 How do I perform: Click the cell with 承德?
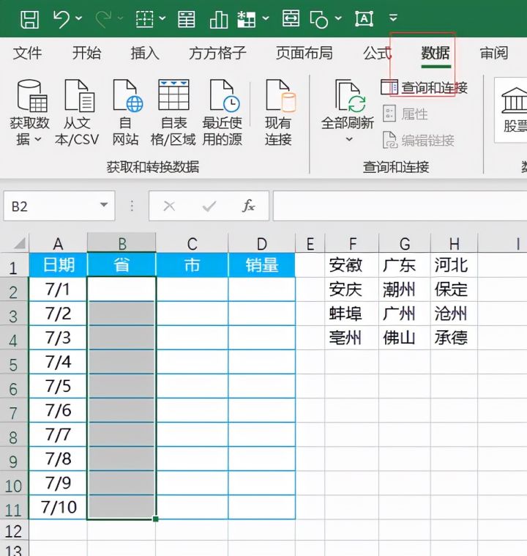tap(454, 338)
